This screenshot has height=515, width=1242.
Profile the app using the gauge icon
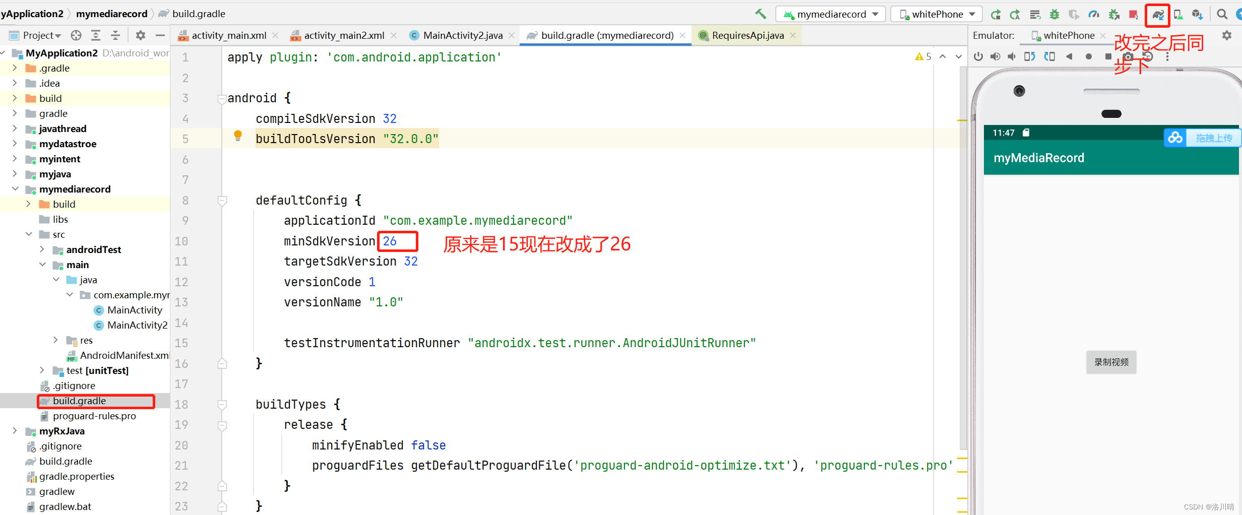1094,14
